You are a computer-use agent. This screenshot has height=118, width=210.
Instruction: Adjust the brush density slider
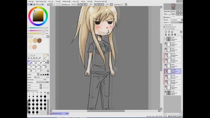pos(42,82)
